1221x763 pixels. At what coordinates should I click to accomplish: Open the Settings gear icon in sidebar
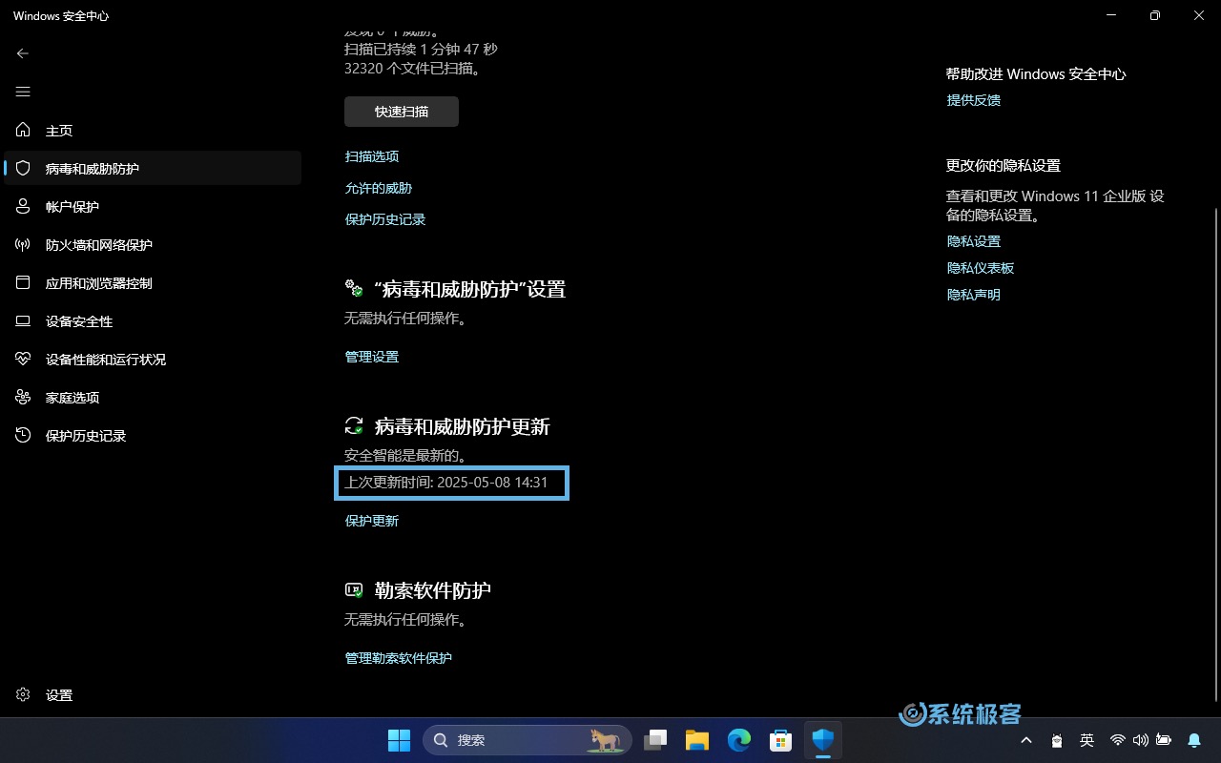point(24,694)
